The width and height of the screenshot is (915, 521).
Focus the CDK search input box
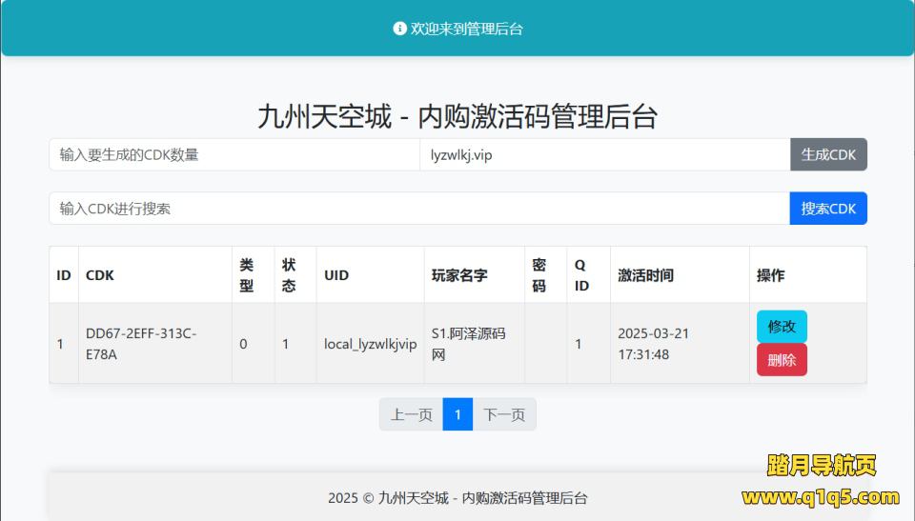(x=418, y=209)
